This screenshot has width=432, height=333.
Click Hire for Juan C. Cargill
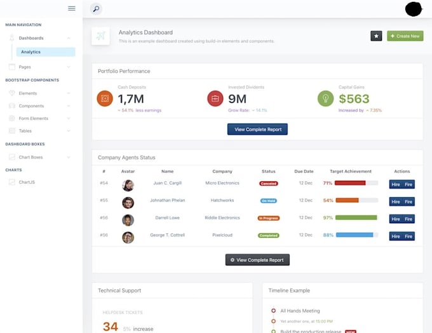click(396, 185)
